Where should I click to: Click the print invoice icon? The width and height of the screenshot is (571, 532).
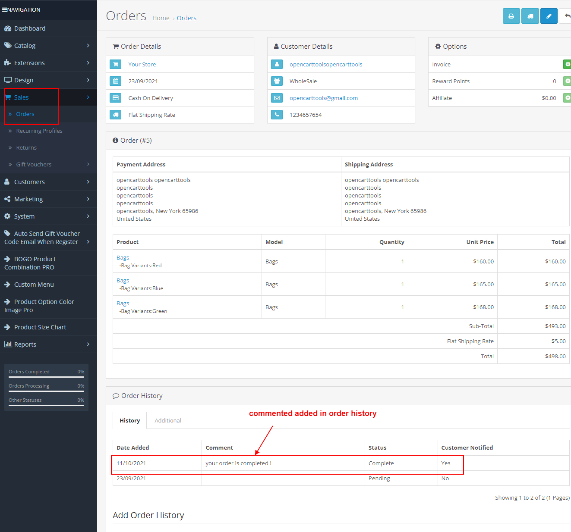point(511,16)
